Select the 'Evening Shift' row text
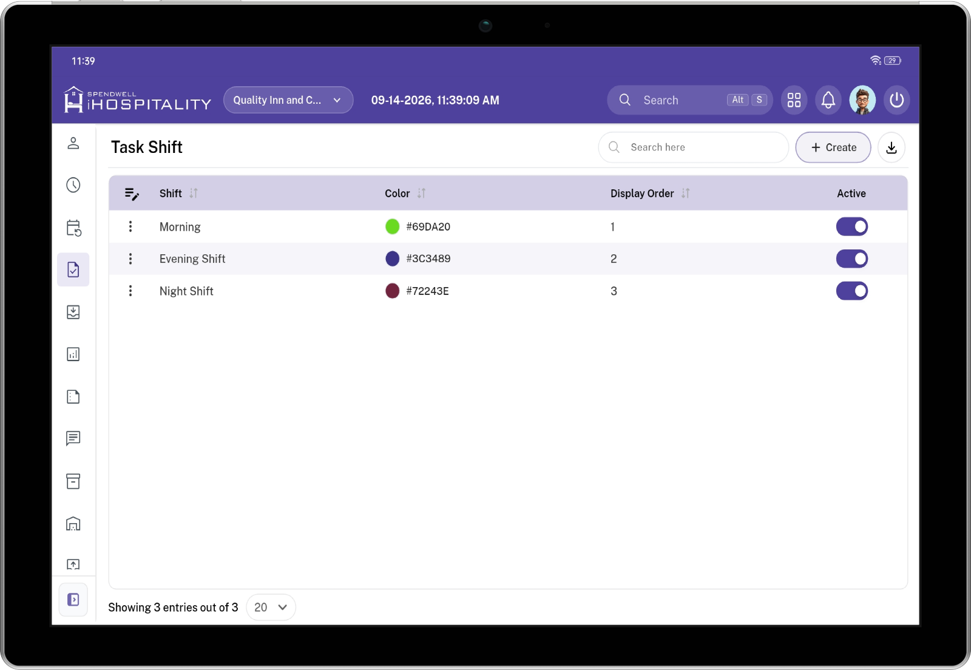 point(192,259)
